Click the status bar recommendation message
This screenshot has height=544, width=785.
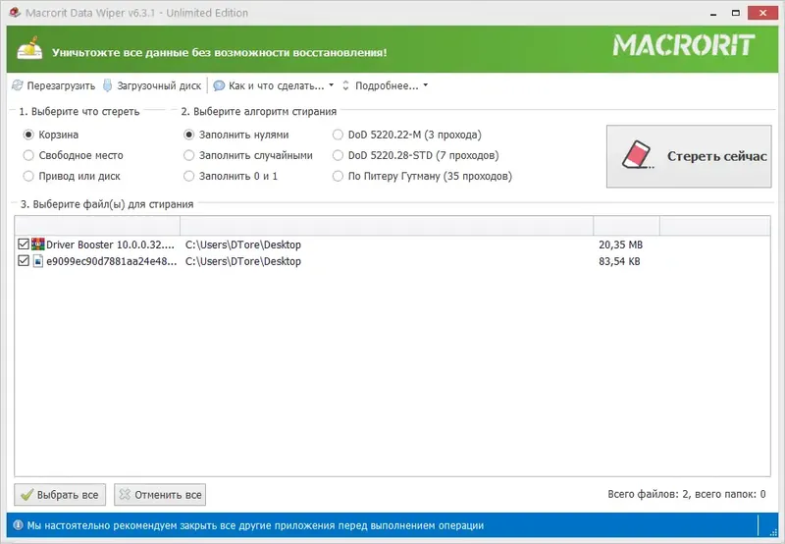[255, 525]
